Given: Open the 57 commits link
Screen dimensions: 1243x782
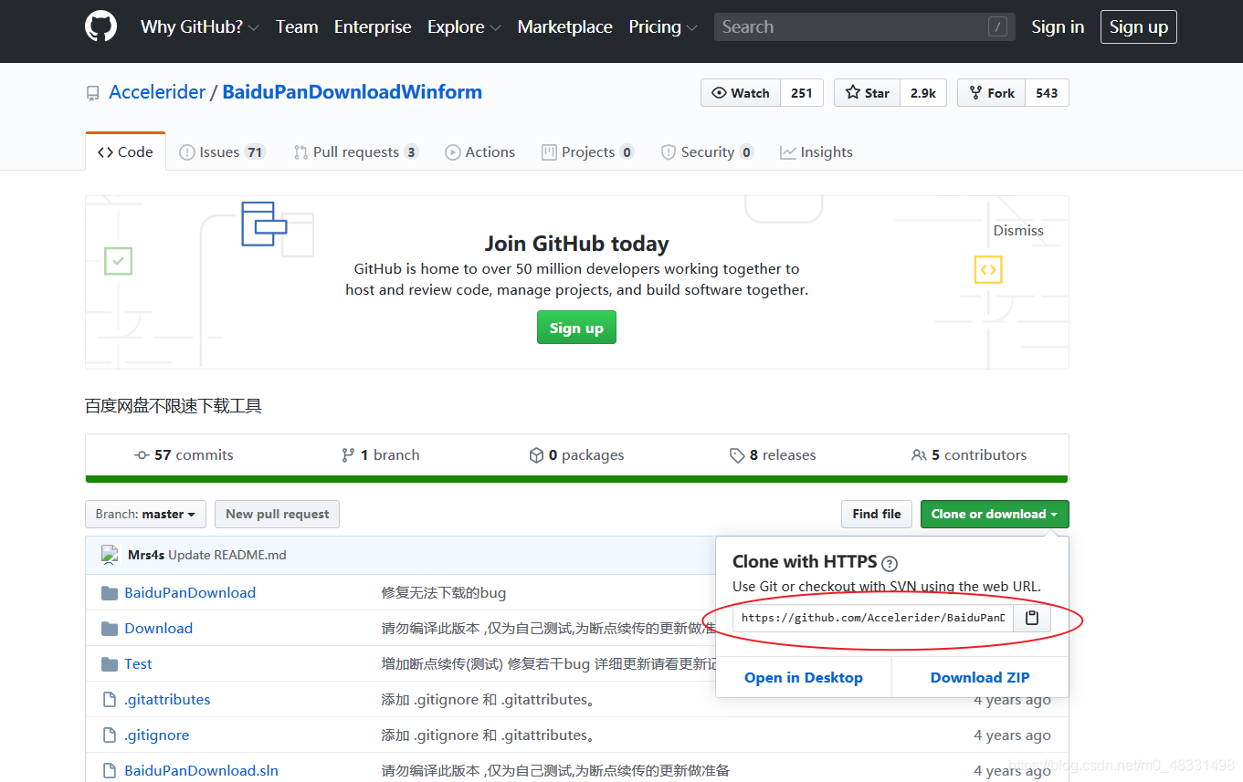Looking at the screenshot, I should coord(184,455).
